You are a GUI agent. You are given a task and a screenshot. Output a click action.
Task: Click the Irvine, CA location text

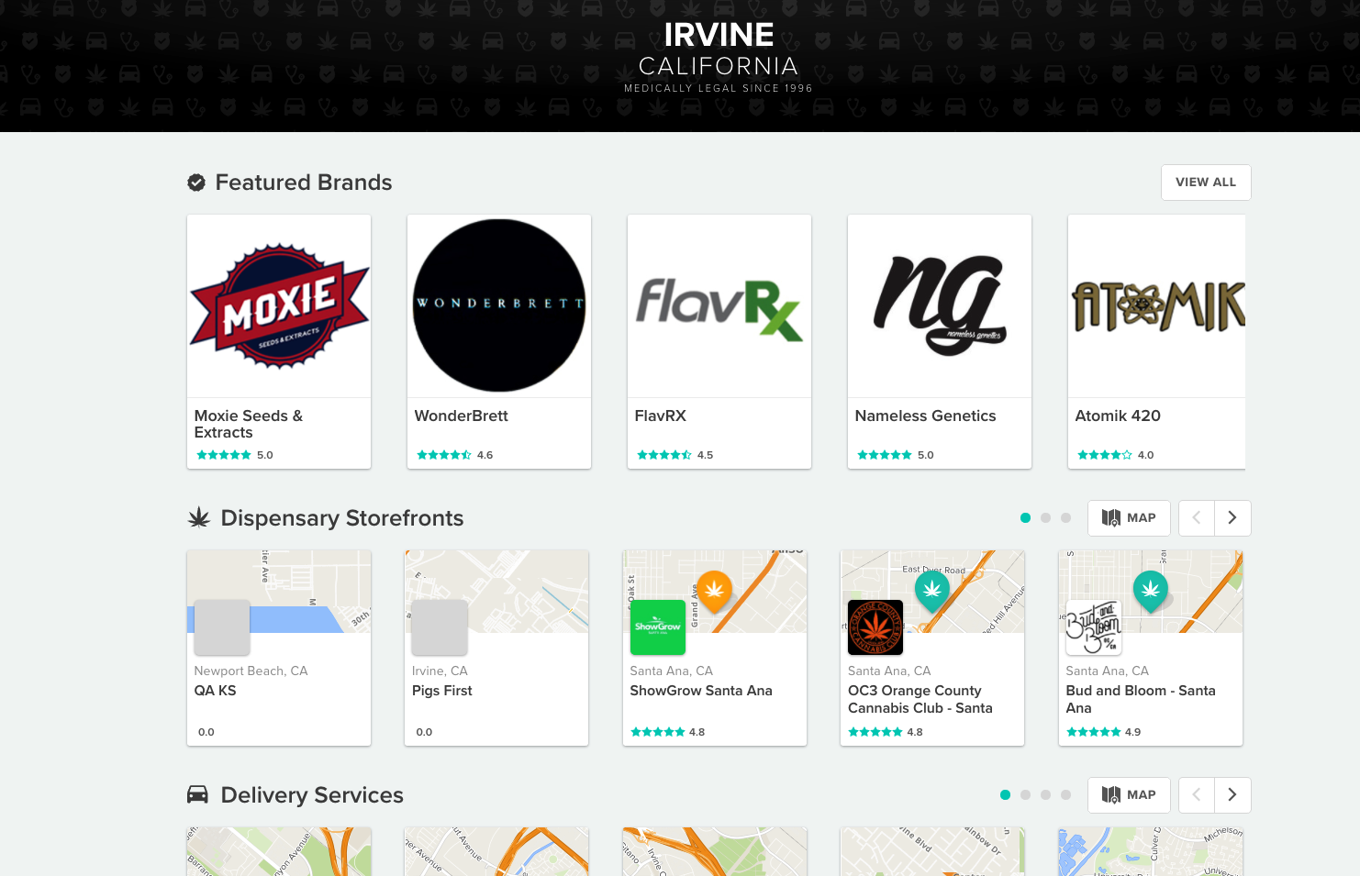(x=440, y=671)
